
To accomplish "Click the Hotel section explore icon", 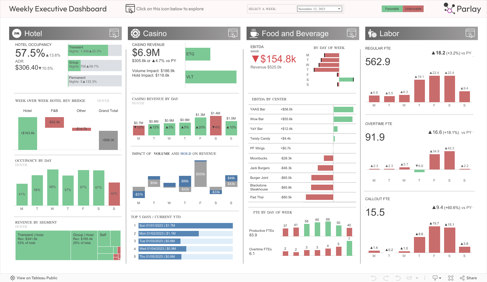I will click(114, 33).
